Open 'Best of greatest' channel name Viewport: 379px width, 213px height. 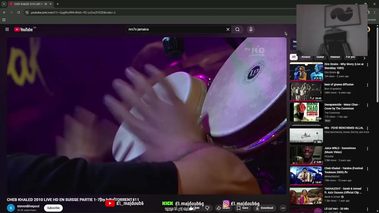coord(333,89)
